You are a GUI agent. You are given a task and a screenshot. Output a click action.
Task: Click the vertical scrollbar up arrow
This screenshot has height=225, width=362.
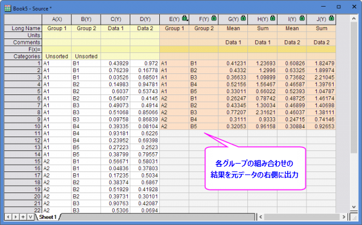click(354, 19)
